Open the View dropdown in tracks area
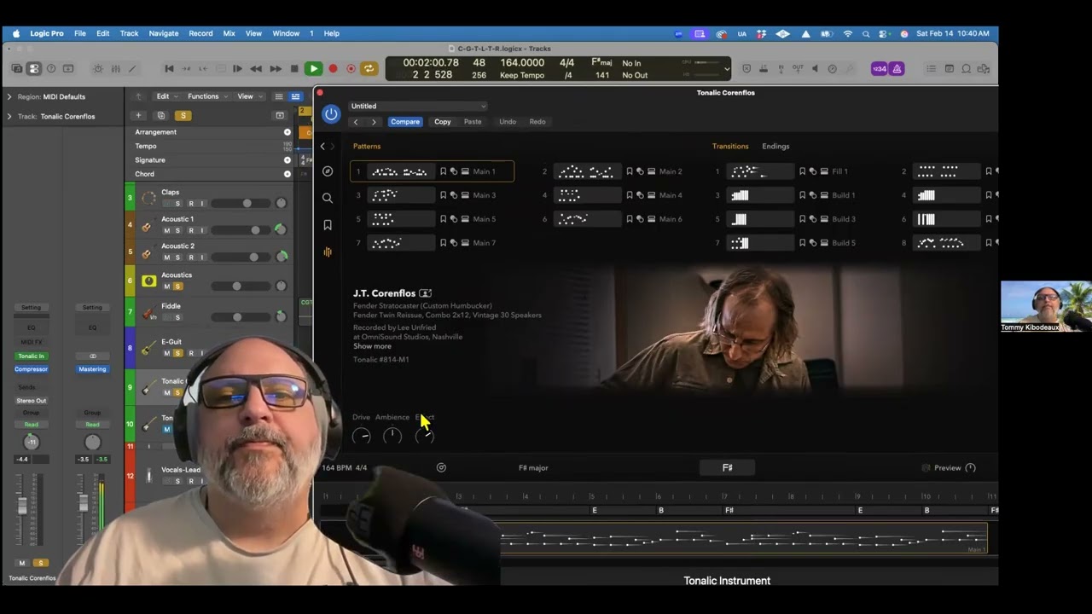Image resolution: width=1092 pixels, height=614 pixels. coord(248,96)
